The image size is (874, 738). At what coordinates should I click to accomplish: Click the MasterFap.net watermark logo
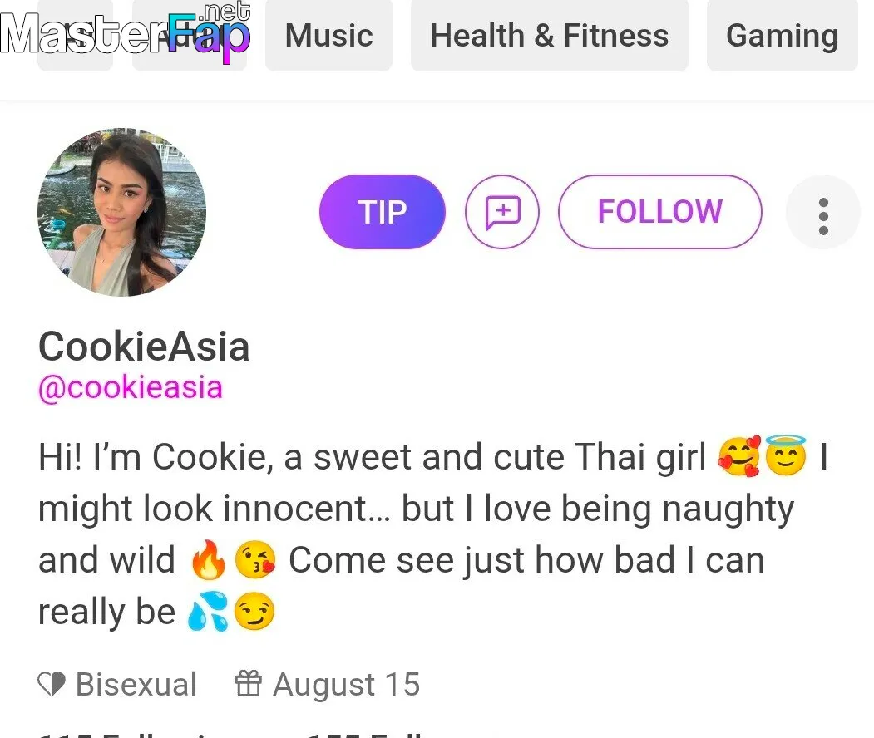(x=126, y=32)
